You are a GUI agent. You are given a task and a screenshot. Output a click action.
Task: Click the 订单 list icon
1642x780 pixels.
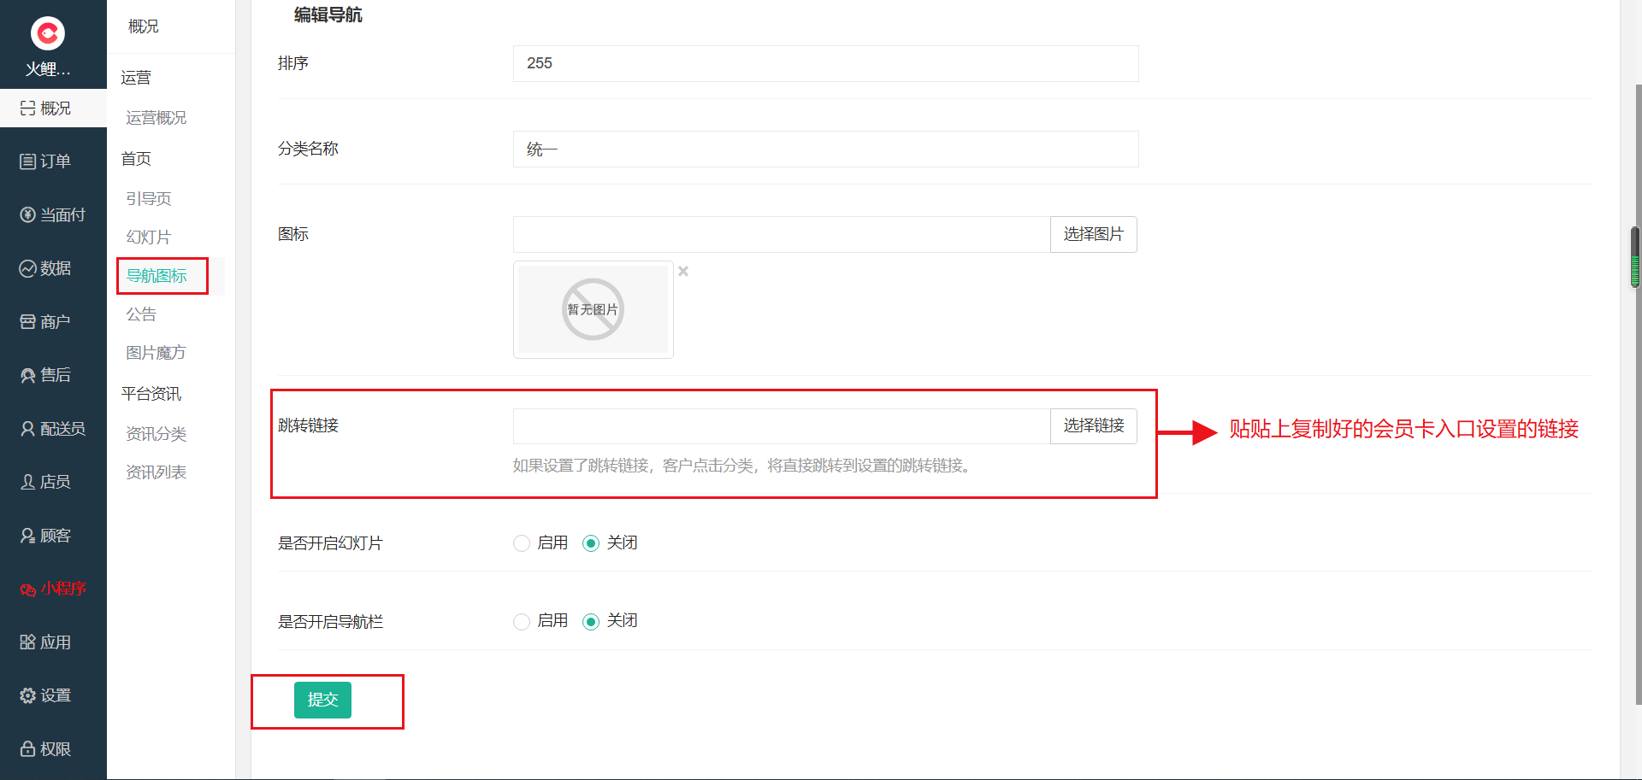pos(28,161)
